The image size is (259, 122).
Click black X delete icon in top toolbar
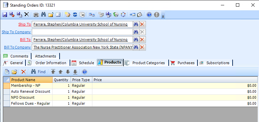[26, 15]
